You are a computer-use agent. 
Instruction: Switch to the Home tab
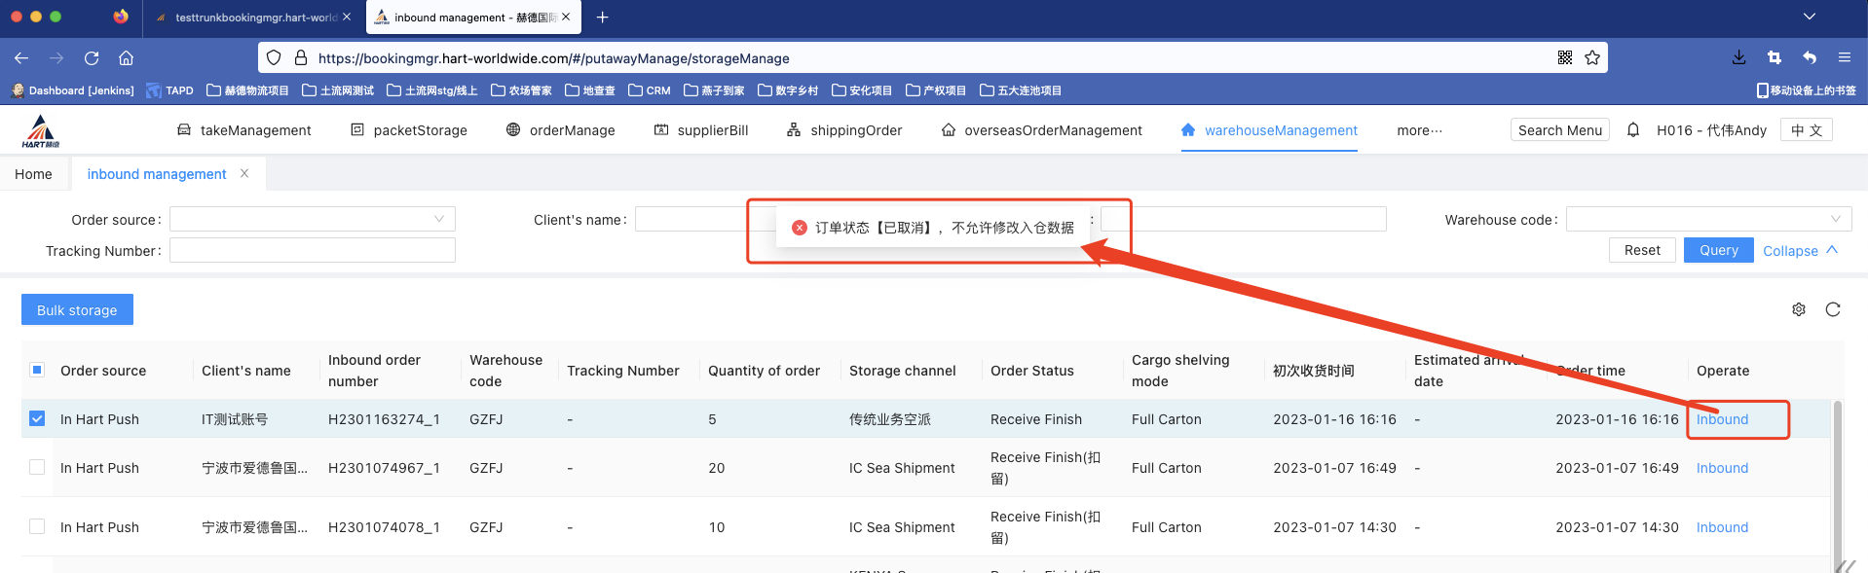tap(33, 174)
